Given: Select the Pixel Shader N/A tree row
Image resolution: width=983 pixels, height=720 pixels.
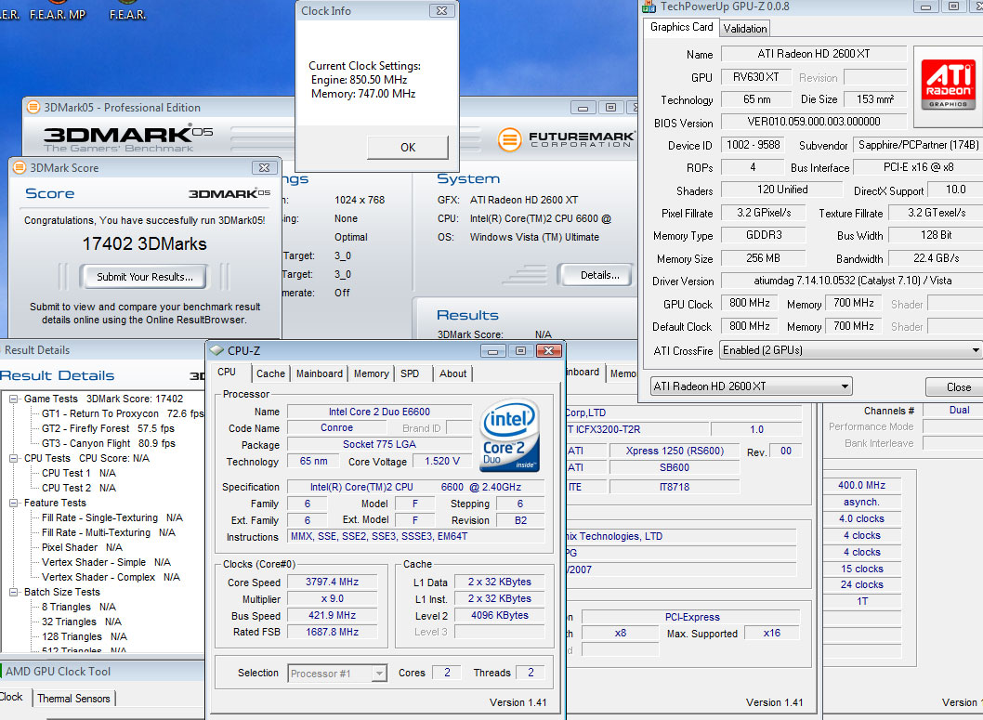Looking at the screenshot, I should point(82,547).
